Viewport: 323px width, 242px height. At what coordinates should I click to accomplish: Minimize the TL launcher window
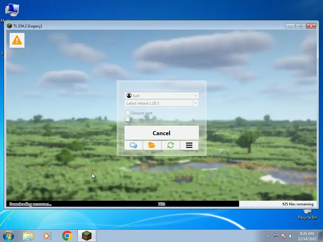pyautogui.click(x=290, y=26)
